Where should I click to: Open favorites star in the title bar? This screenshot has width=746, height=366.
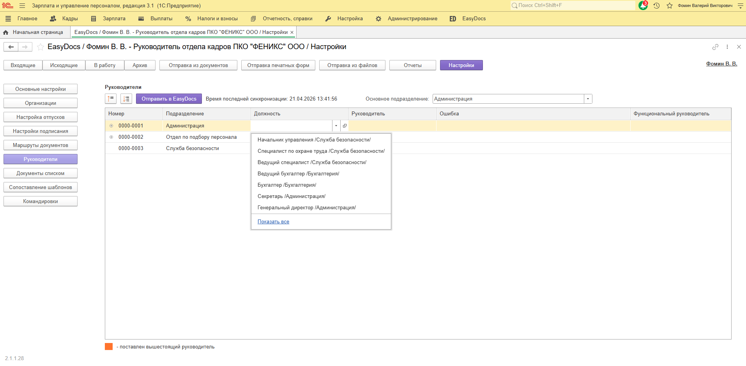click(x=670, y=6)
